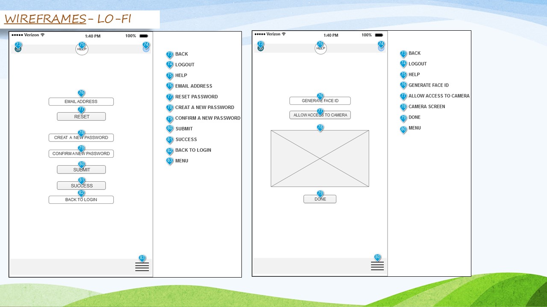Click the HELP circle in right wireframe
547x307 pixels.
coord(321,49)
